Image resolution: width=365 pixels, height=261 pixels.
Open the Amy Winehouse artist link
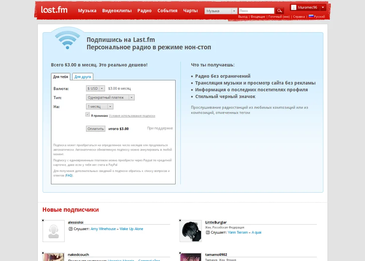coord(103,229)
